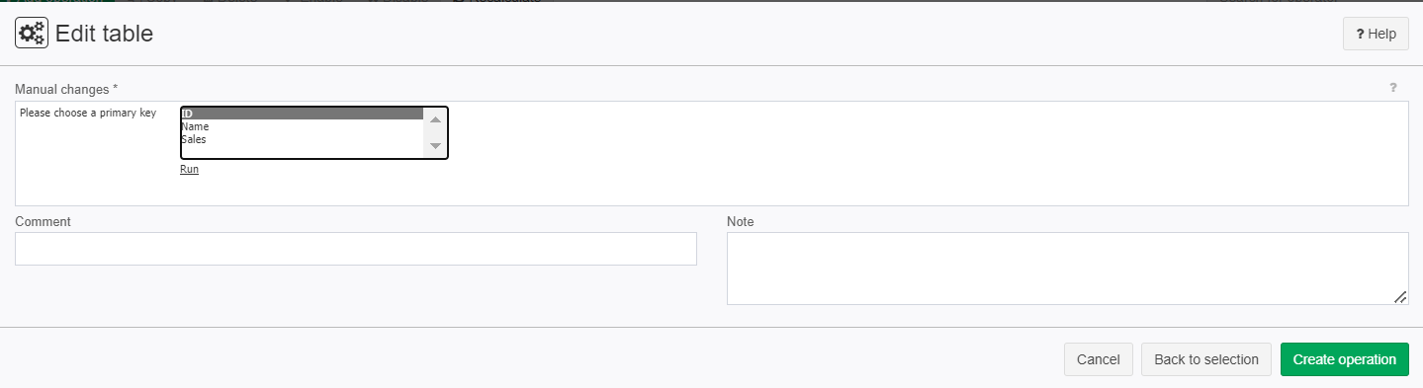Click the Run link
Image resolution: width=1423 pixels, height=388 pixels.
pyautogui.click(x=189, y=170)
